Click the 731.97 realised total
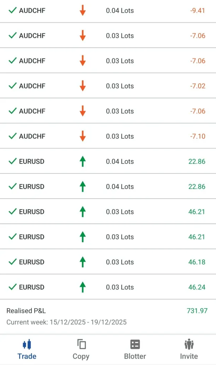The width and height of the screenshot is (216, 365). pos(197,311)
